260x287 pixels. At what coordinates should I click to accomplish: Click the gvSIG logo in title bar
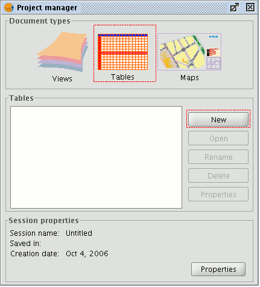[x=9, y=8]
